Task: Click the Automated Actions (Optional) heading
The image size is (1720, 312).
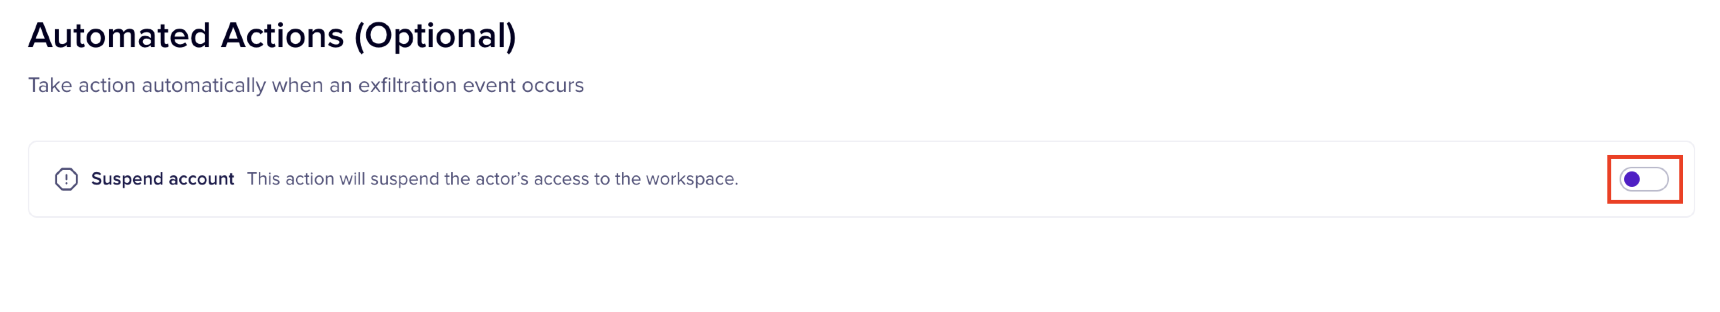Action: (272, 36)
